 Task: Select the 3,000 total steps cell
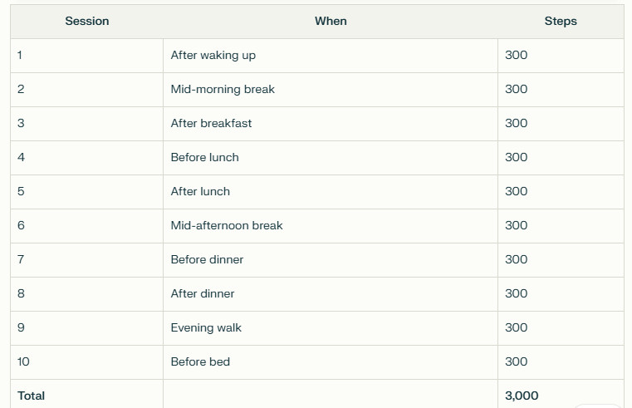click(x=561, y=395)
